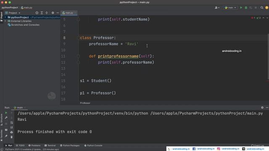Open the Terminal tool window
Viewport: 269px width, 151px height.
(50, 146)
